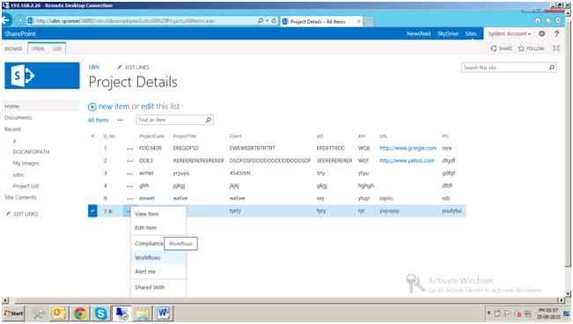
Task: Open SharePoint settings gear icon
Action: pos(542,33)
